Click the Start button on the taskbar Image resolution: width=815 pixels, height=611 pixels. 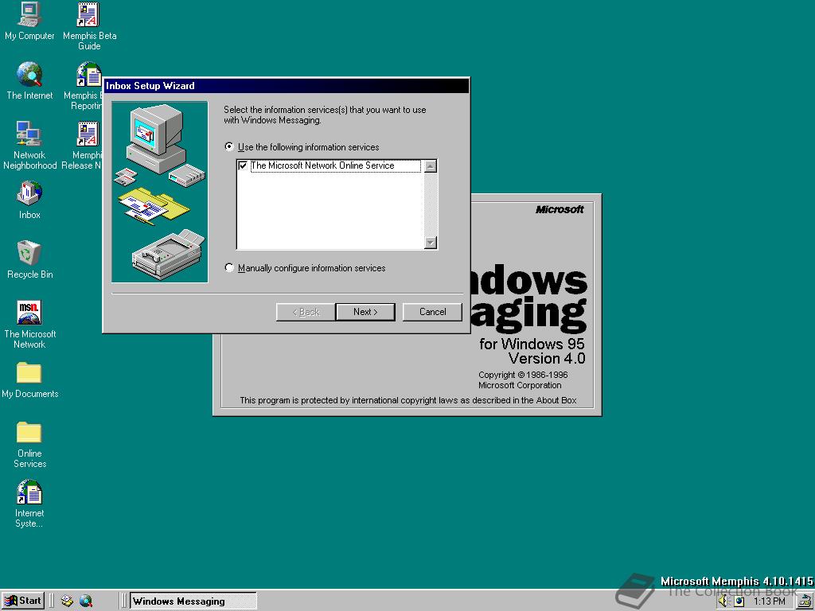[x=23, y=601]
